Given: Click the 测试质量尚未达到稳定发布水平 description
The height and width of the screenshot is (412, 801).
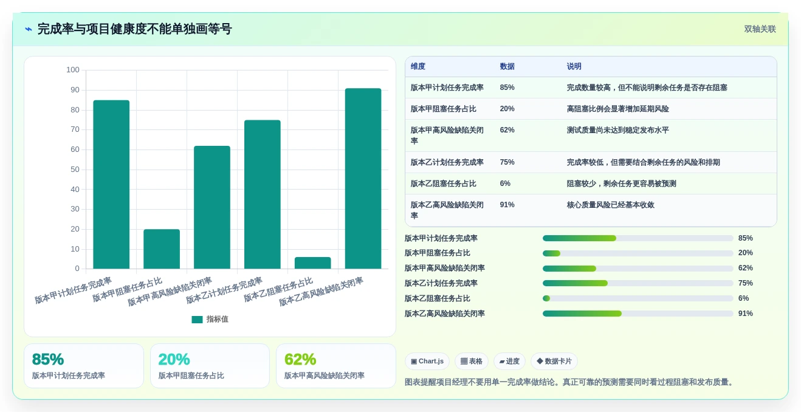Looking at the screenshot, I should [x=618, y=130].
